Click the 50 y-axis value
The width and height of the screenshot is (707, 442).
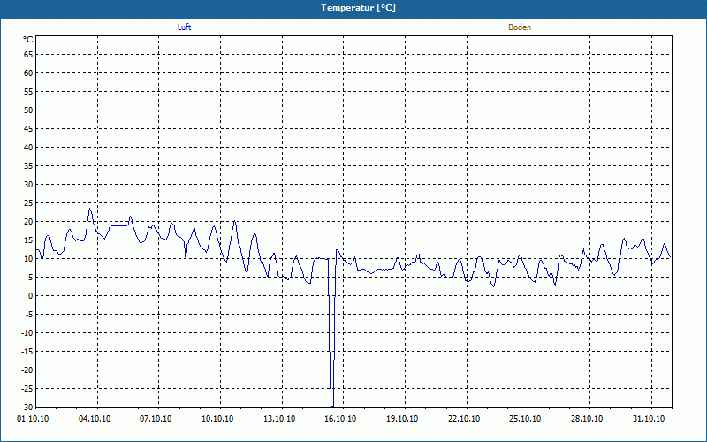click(x=28, y=110)
